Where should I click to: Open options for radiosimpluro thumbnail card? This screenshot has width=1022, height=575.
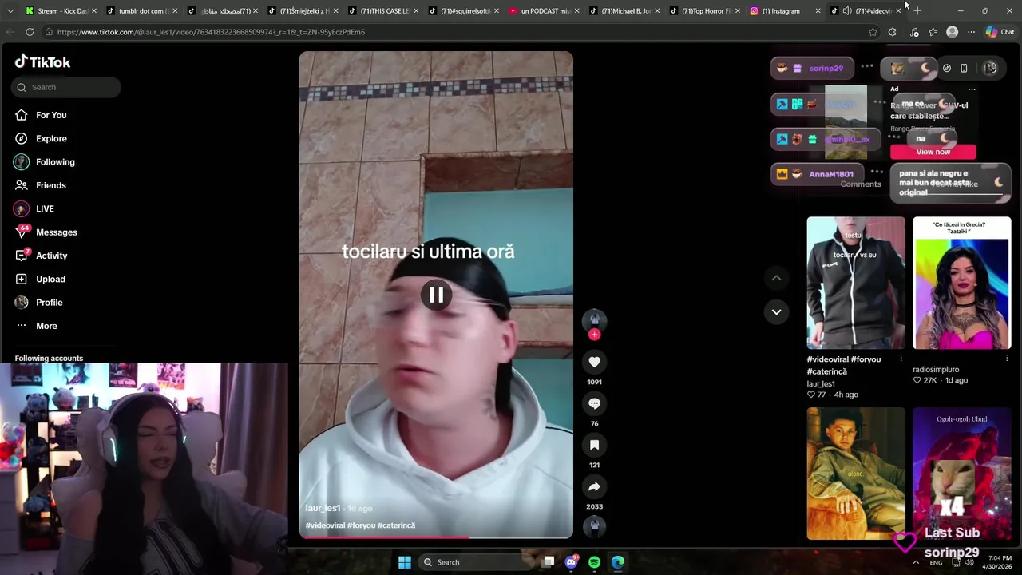pyautogui.click(x=1007, y=359)
